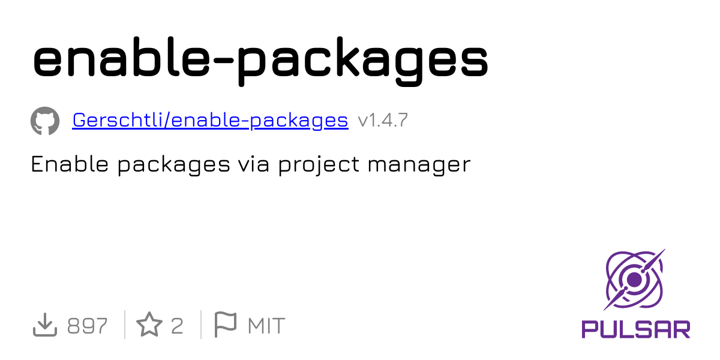The width and height of the screenshot is (720, 360).
Task: Click the "enable-packages" part of repository link
Action: point(263,121)
